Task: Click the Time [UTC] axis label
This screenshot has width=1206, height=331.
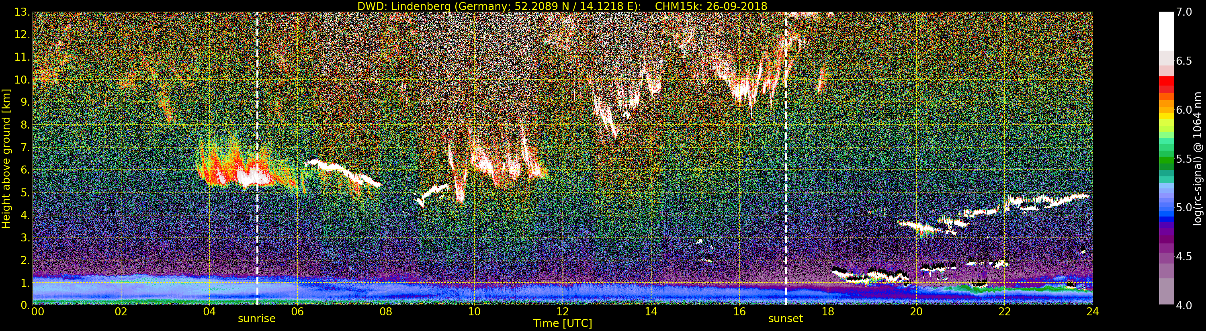Action: 562,323
